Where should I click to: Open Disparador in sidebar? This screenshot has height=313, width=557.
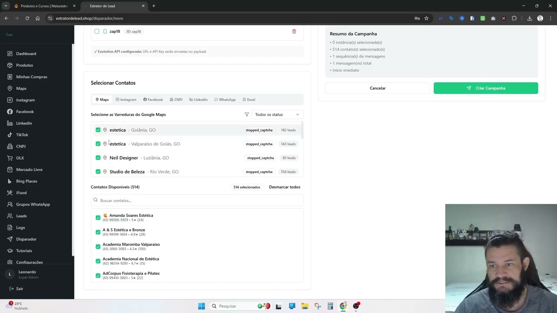click(x=26, y=239)
